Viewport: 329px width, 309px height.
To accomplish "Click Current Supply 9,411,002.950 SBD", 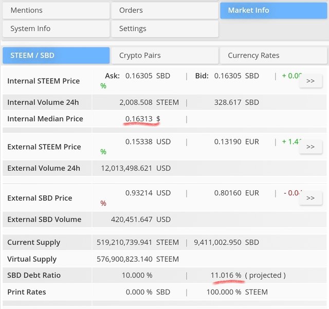I will pos(226,242).
